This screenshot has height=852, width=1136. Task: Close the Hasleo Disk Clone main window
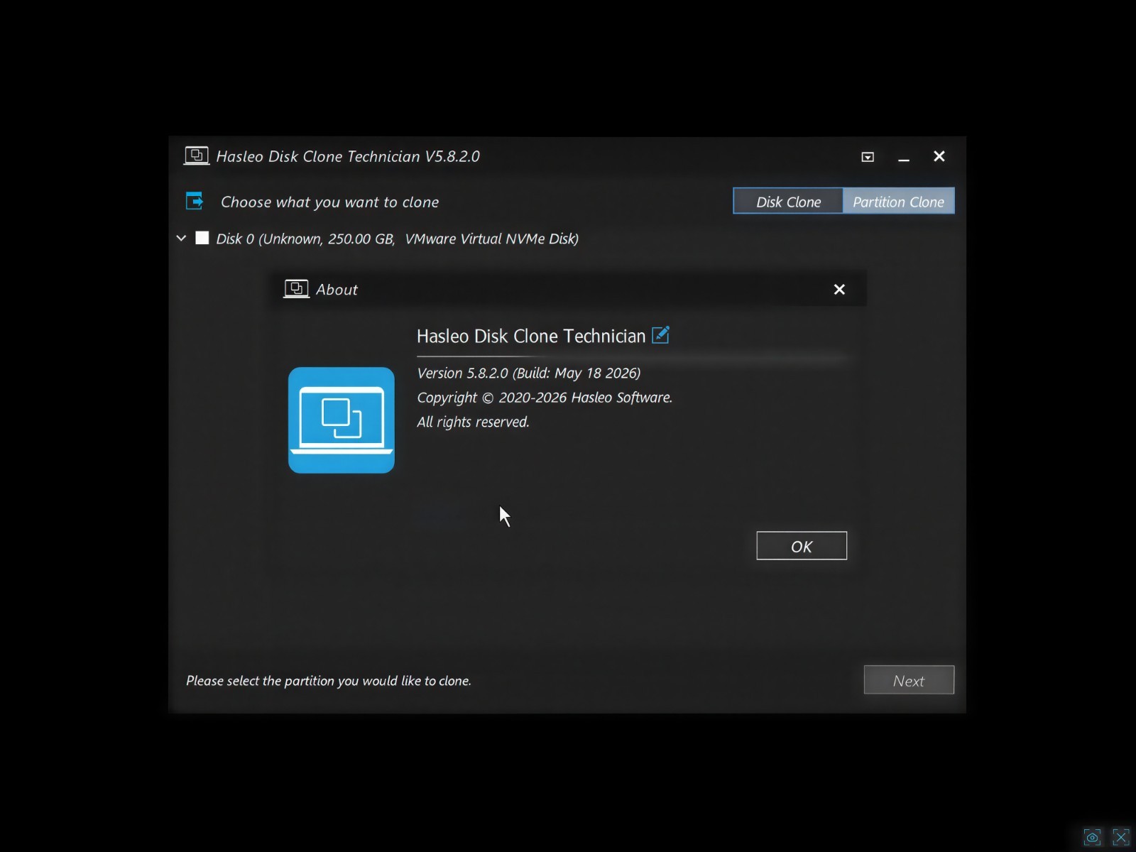click(939, 156)
